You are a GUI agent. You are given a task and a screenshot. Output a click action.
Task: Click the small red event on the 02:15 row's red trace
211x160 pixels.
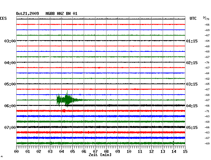pos(99,67)
